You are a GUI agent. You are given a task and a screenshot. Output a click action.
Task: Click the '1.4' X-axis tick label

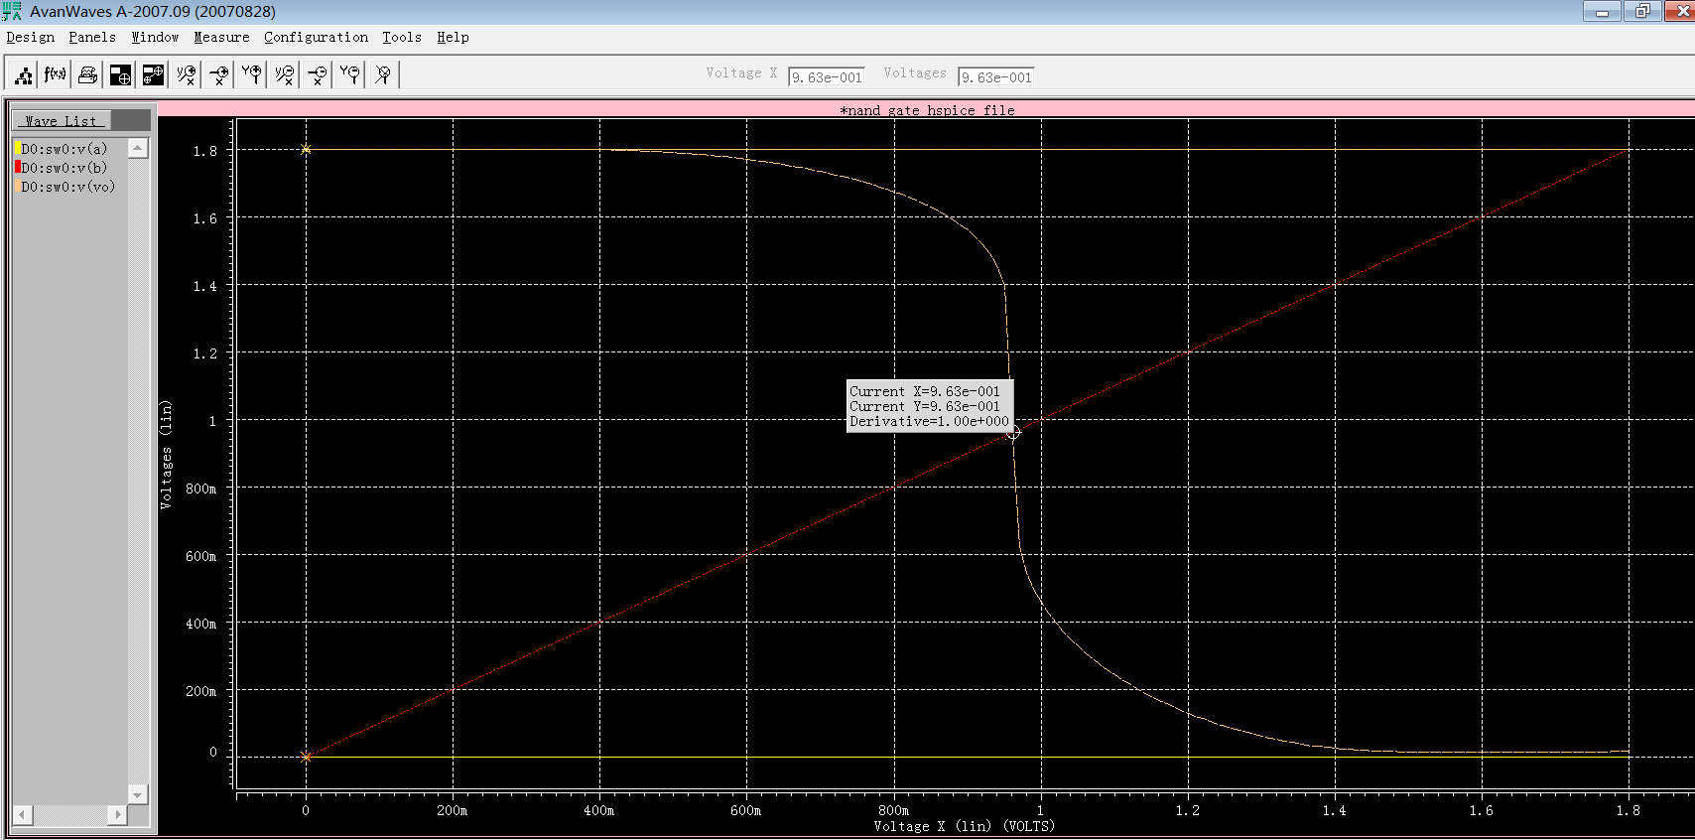point(1334,810)
